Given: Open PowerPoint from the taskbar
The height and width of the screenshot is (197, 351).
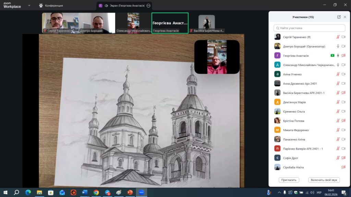Looking at the screenshot, I should [130, 193].
